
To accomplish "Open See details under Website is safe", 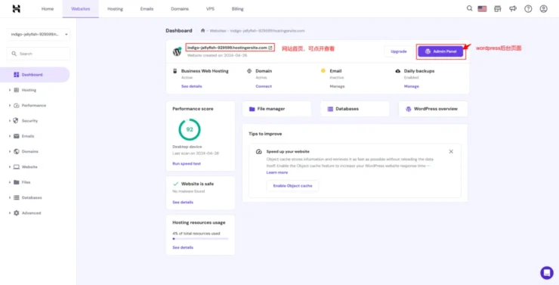I will pyautogui.click(x=183, y=203).
